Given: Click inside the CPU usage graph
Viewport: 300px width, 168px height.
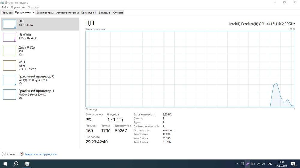Looking at the screenshot, I should (x=190, y=69).
